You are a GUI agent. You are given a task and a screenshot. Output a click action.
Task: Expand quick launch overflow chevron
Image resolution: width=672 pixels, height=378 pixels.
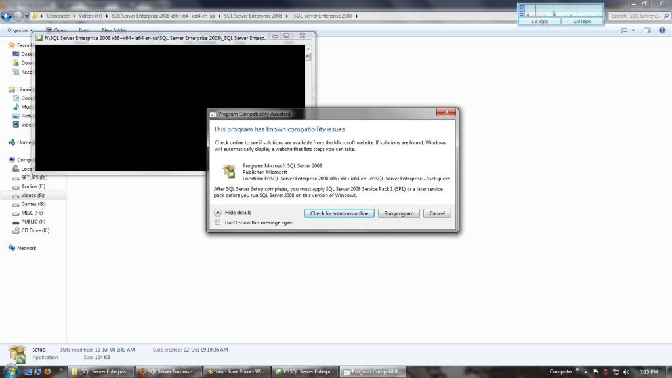(61, 370)
